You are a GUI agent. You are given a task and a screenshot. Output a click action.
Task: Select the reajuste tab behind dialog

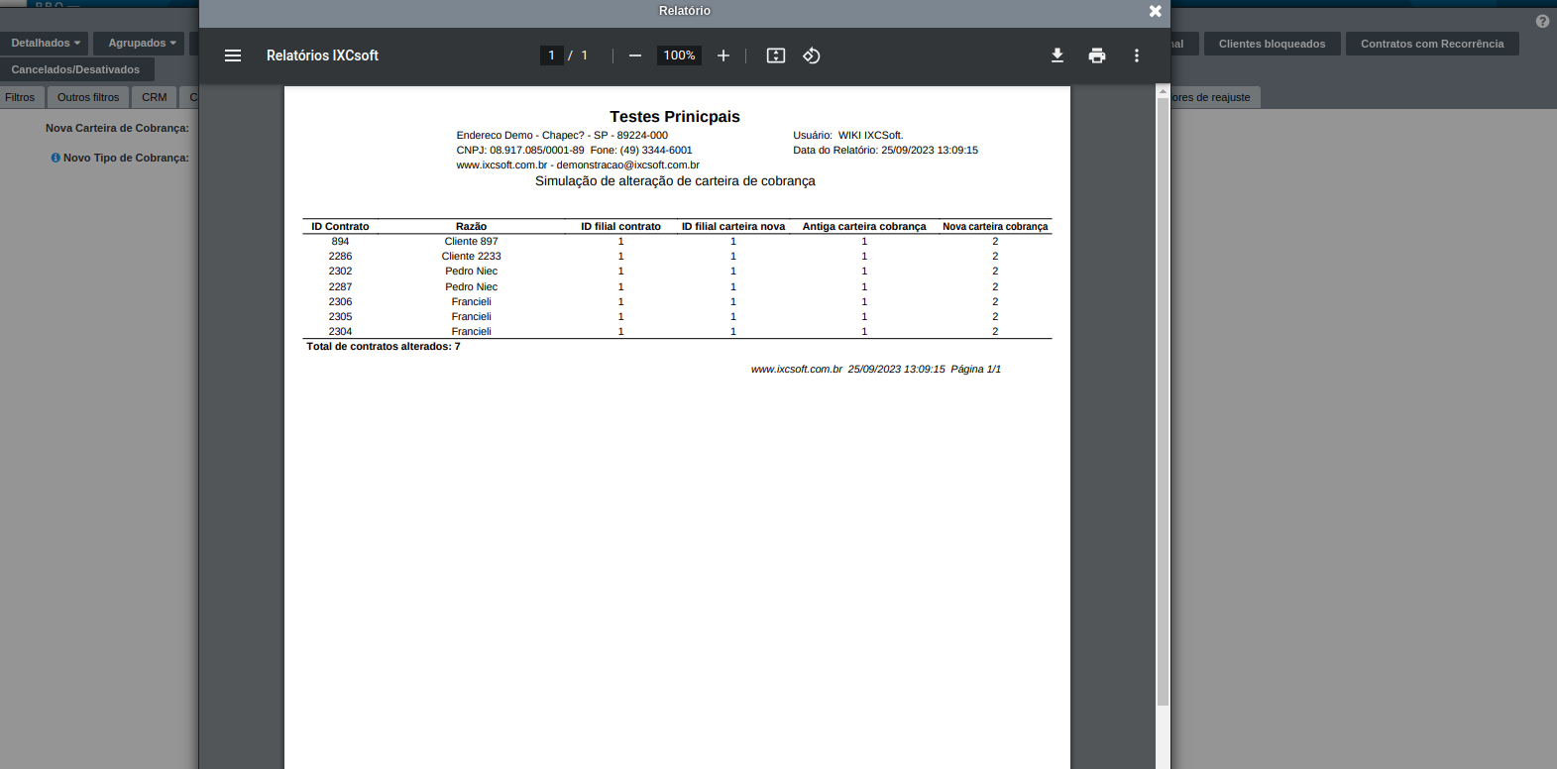(1214, 97)
